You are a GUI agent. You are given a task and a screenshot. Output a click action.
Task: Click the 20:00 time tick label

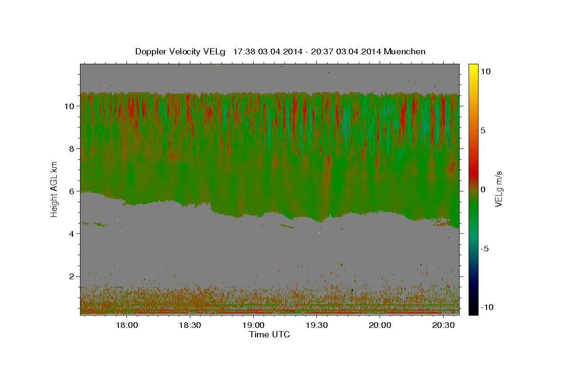(380, 325)
